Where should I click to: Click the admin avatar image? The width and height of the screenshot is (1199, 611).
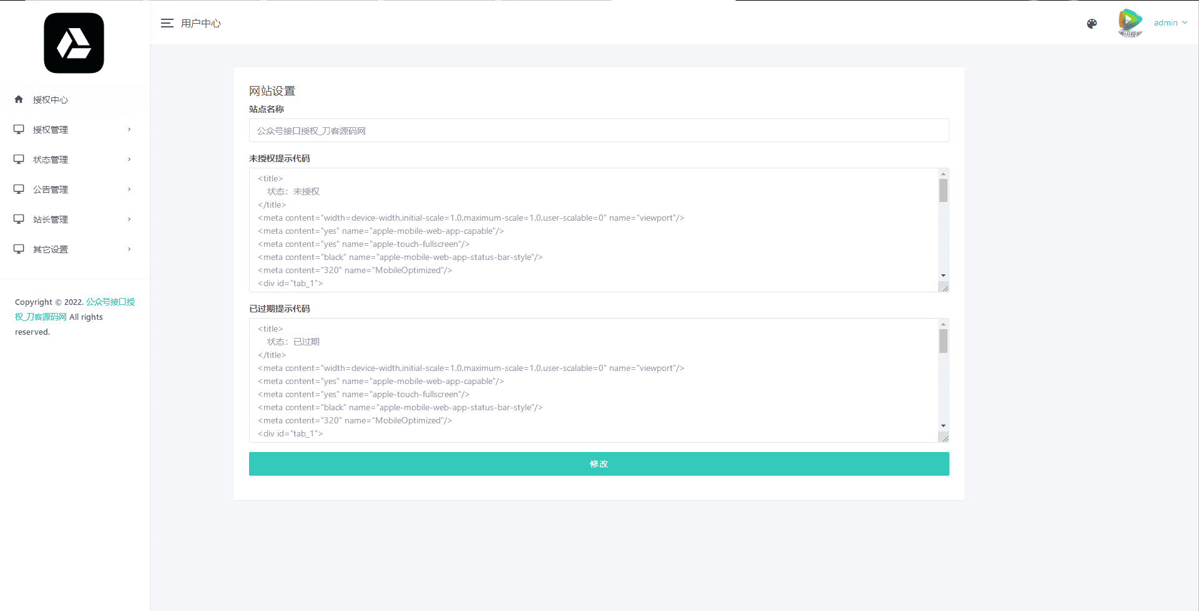click(x=1130, y=22)
